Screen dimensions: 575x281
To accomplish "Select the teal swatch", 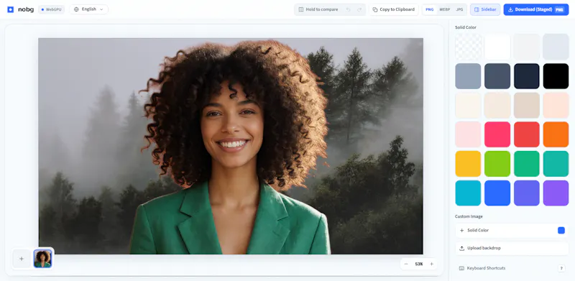I will 556,164.
